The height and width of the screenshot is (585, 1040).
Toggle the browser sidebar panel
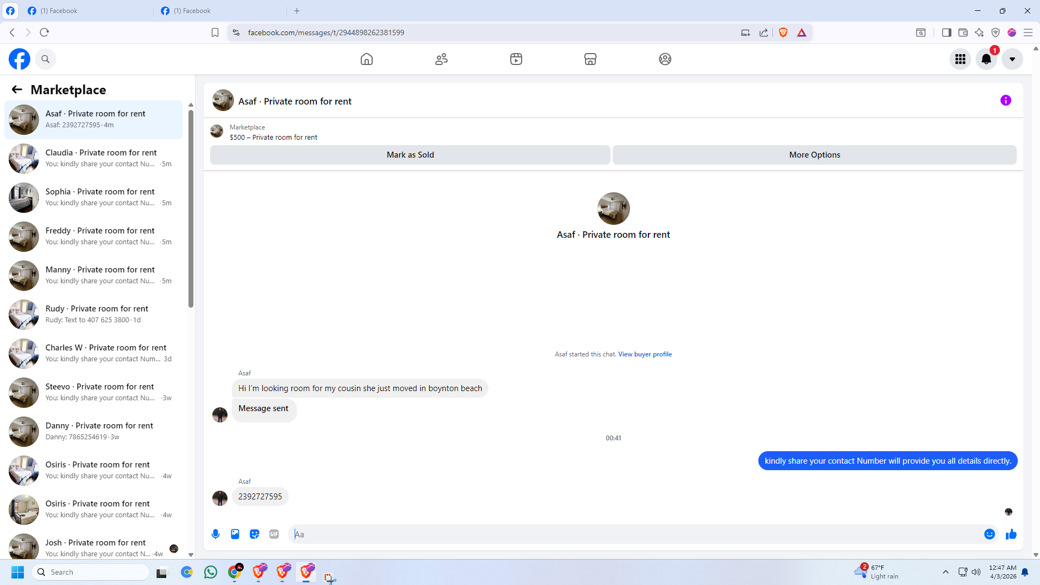click(947, 32)
